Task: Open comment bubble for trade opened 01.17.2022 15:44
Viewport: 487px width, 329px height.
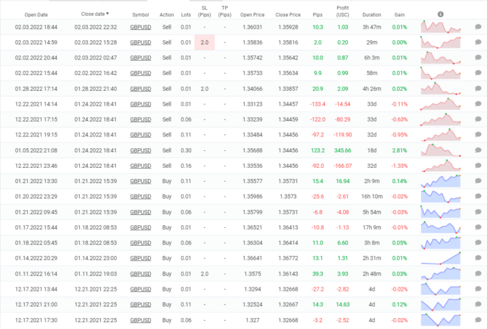Action: pos(478,227)
